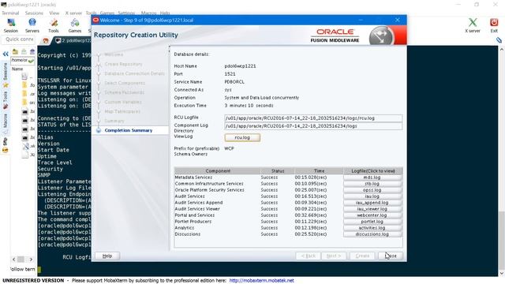Click left arrow of file browser scrollbar
Image resolution: width=505 pixels, height=284 pixels.
14,260
